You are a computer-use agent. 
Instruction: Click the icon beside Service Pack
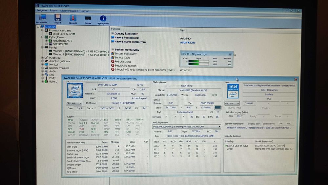click(x=113, y=57)
